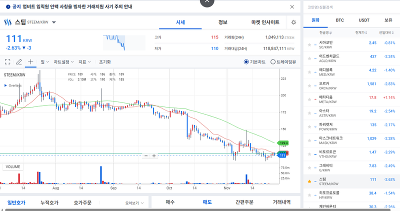Unfavorite 스팀 by clicking gold star
The image size is (400, 211).
[309, 180]
